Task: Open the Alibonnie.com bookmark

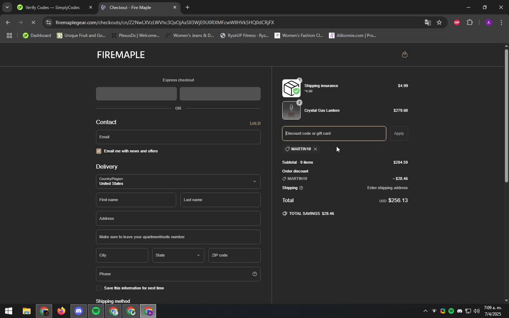Action: pyautogui.click(x=353, y=36)
